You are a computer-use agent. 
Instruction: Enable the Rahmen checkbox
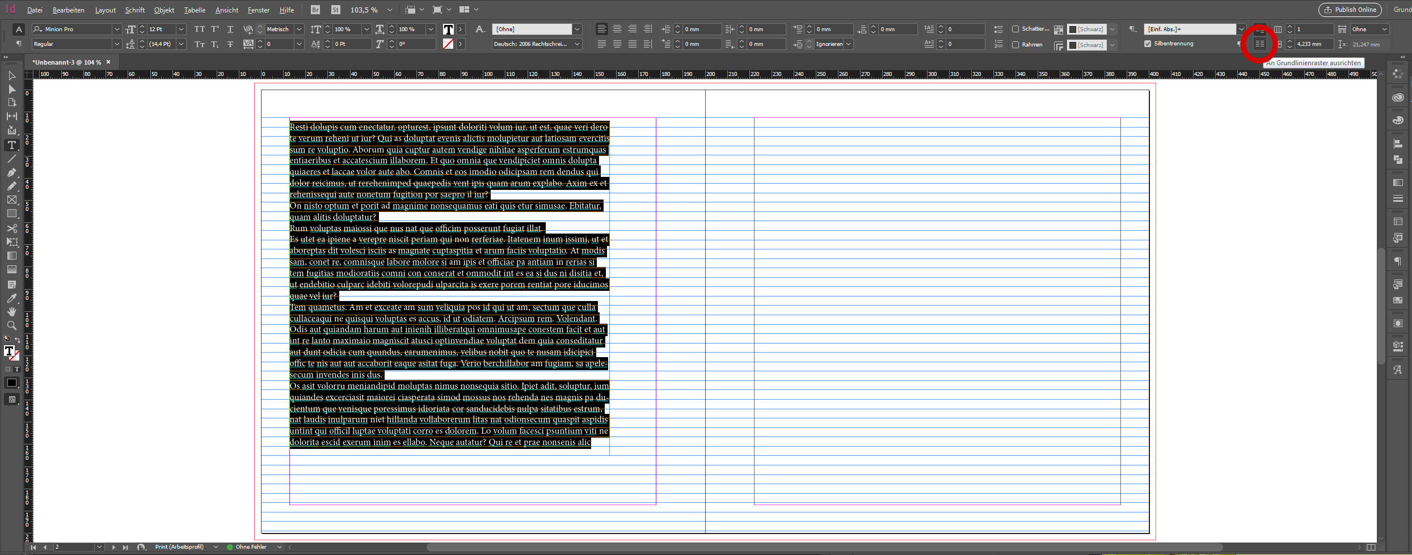click(1015, 45)
